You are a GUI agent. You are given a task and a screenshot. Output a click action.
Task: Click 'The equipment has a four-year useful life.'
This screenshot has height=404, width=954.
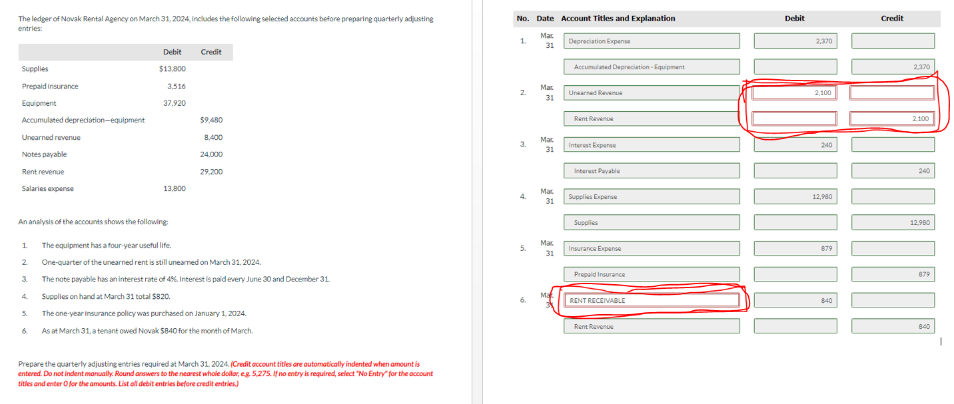[106, 246]
